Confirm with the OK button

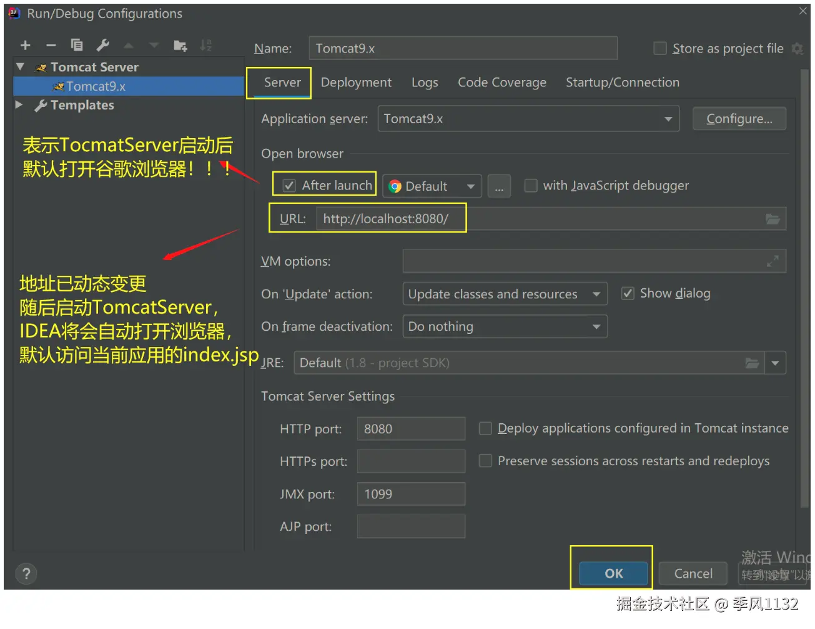613,573
